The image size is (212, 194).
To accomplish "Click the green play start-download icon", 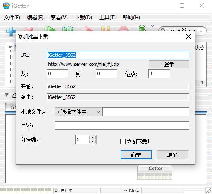I will 50,29.
